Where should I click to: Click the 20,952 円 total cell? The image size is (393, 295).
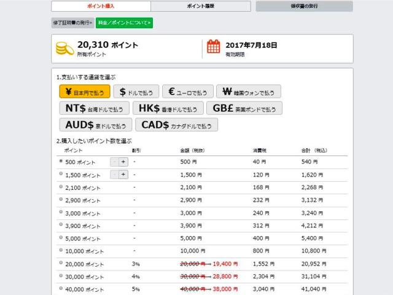[x=314, y=264]
